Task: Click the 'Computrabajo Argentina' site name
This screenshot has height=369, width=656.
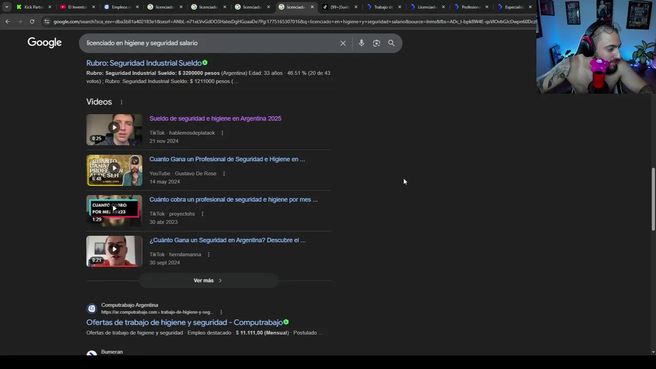Action: (129, 305)
